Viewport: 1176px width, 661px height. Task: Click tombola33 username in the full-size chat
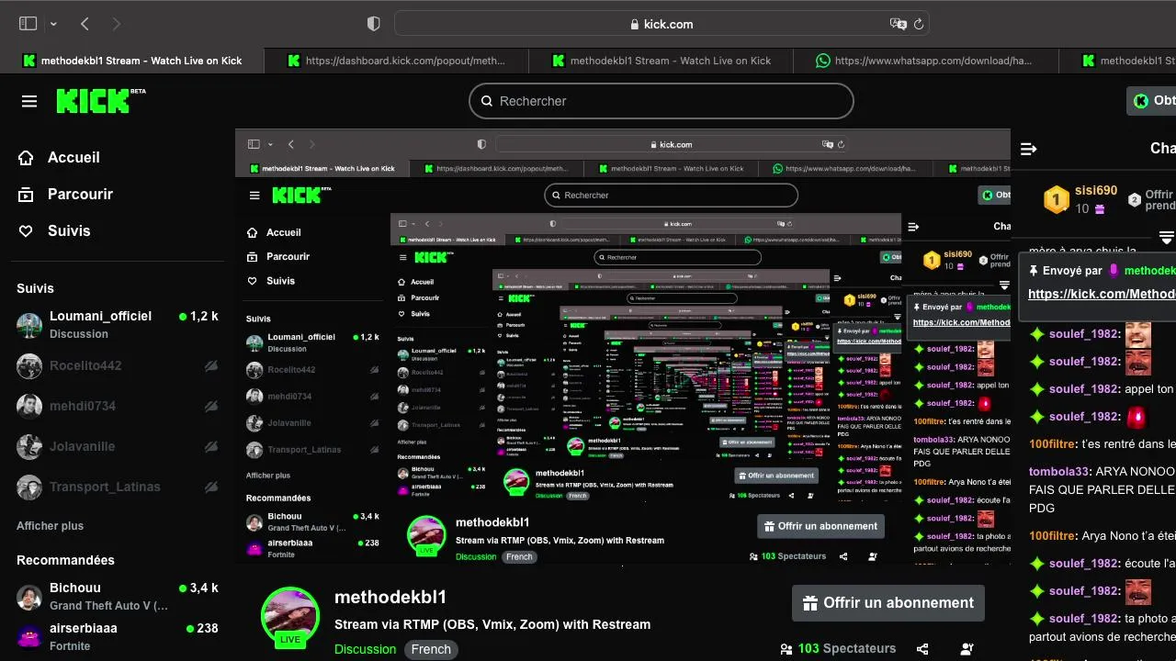tap(1060, 471)
